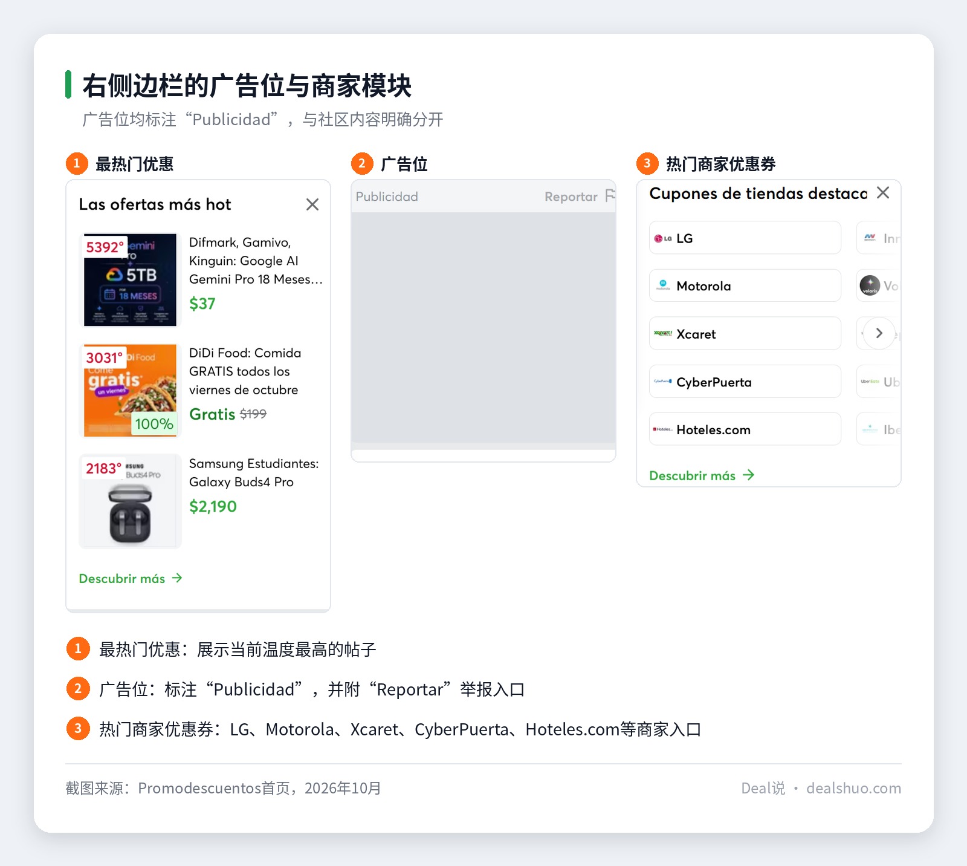Close the Las ofertas más hot panel
Viewport: 967px width, 866px height.
[312, 204]
